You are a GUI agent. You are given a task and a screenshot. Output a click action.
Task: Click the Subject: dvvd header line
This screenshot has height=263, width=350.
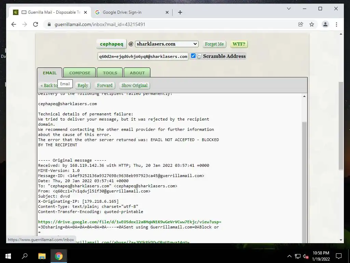54,196
